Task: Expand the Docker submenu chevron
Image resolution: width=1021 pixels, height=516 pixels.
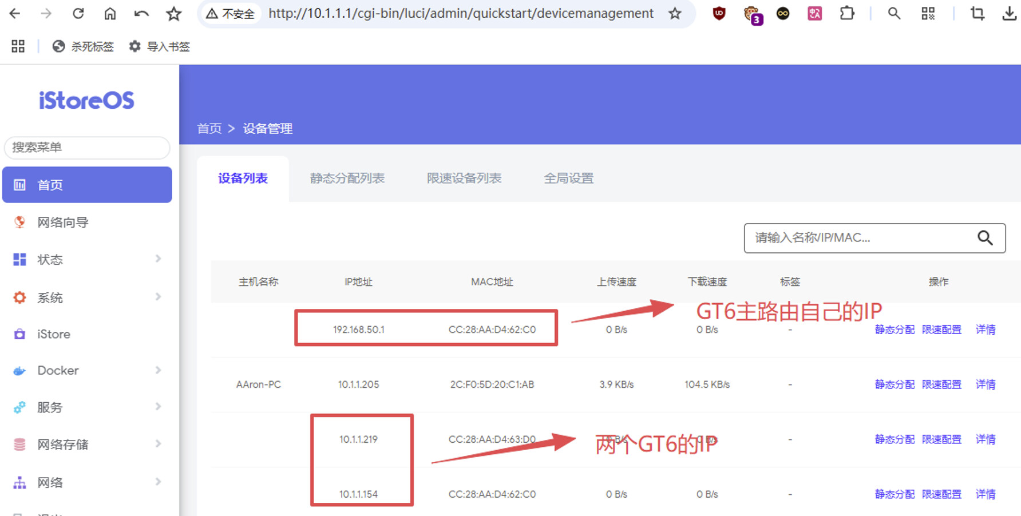Action: tap(159, 370)
